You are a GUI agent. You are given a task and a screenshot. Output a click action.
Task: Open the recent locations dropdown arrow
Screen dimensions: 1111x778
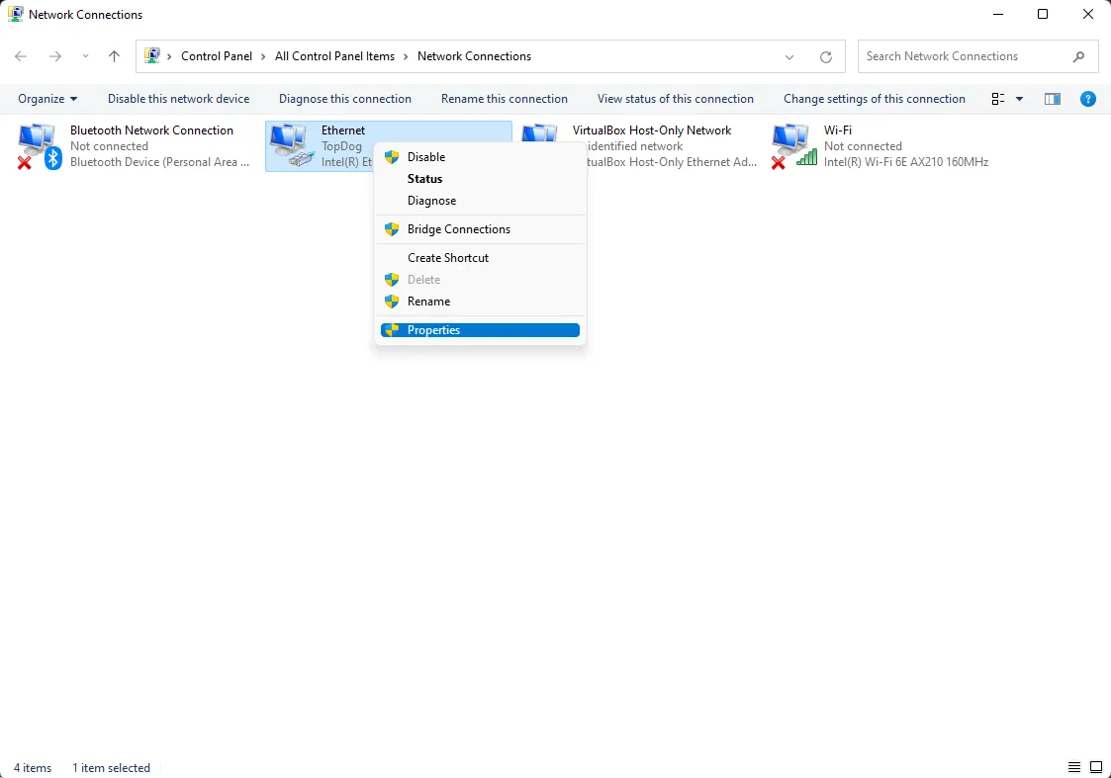click(x=85, y=57)
